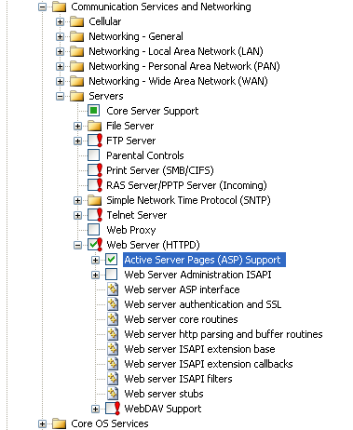This screenshot has height=430, width=353.
Task: Click the Web server authentication and SSL icon
Action: pyautogui.click(x=113, y=304)
